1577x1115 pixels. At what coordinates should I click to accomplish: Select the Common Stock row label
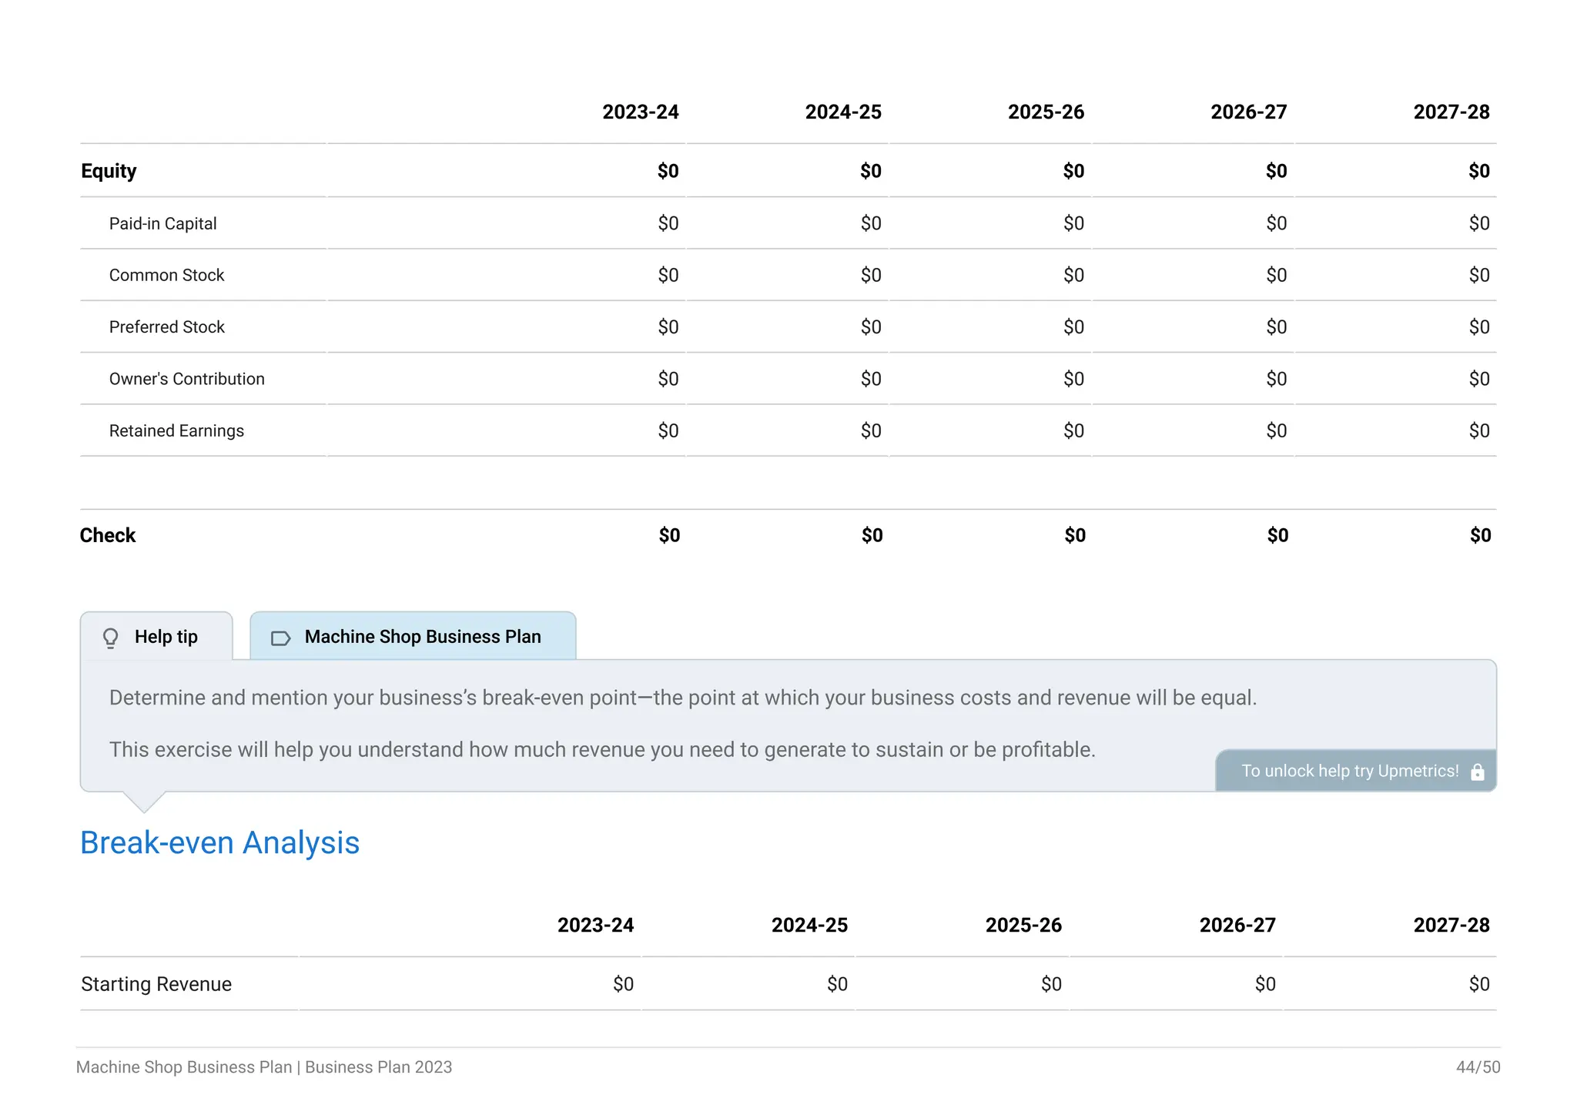point(166,276)
